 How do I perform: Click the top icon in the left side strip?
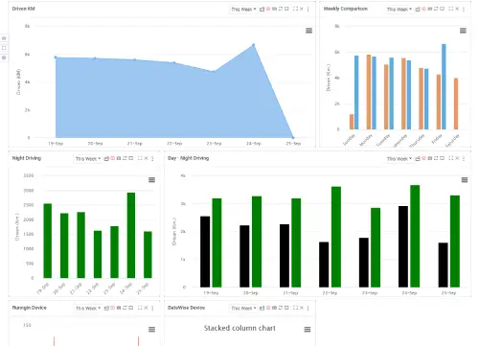point(4,38)
